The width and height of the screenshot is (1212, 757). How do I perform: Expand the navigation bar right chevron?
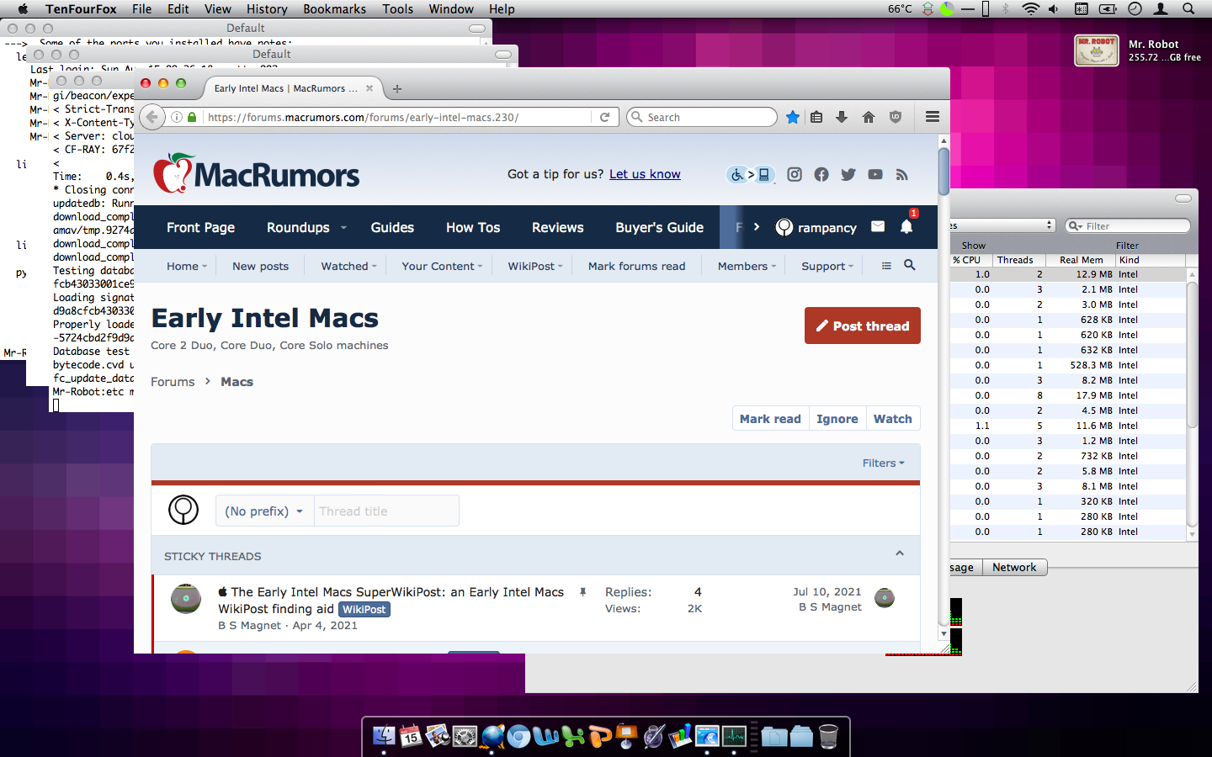(757, 227)
